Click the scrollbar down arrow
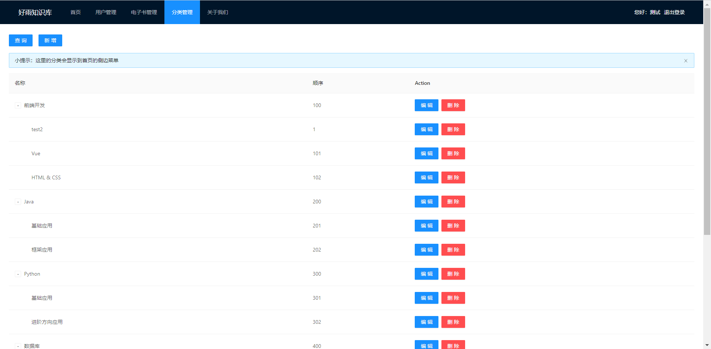 pyautogui.click(x=707, y=345)
